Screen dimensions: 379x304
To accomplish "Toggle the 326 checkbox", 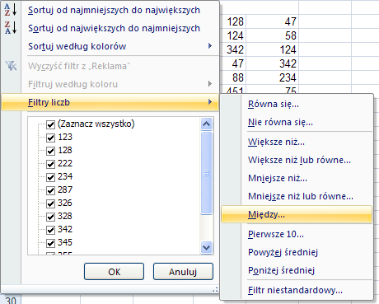I will click(x=50, y=203).
